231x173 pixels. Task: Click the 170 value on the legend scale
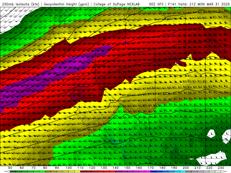[151, 168]
